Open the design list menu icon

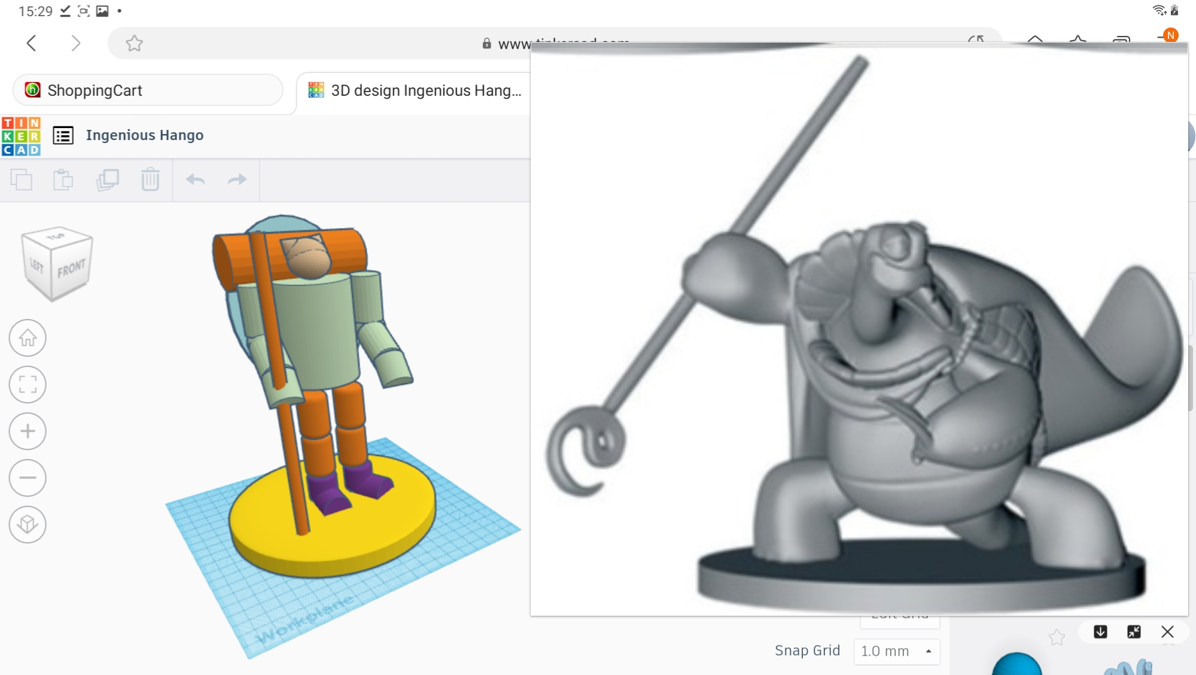pyautogui.click(x=63, y=135)
